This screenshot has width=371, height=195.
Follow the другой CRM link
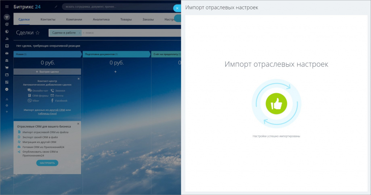point(57,110)
